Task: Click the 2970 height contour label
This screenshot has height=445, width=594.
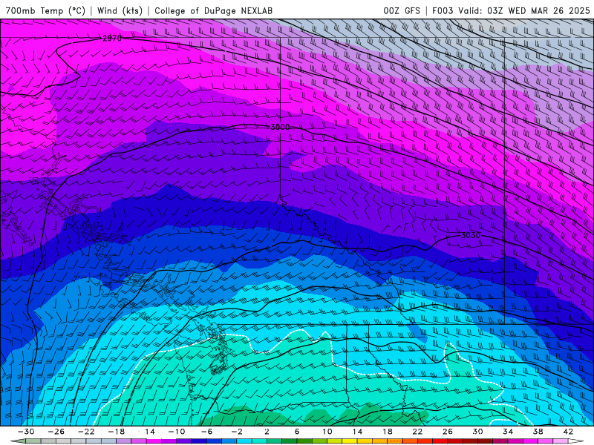Action: (x=112, y=39)
